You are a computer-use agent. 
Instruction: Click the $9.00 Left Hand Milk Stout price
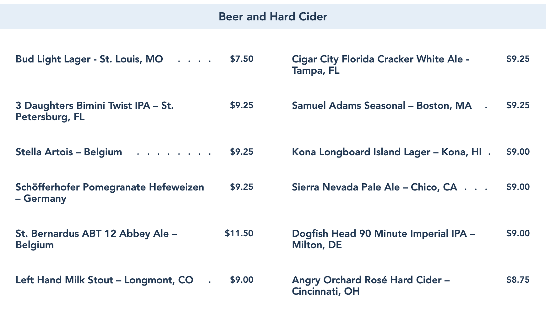[242, 280]
